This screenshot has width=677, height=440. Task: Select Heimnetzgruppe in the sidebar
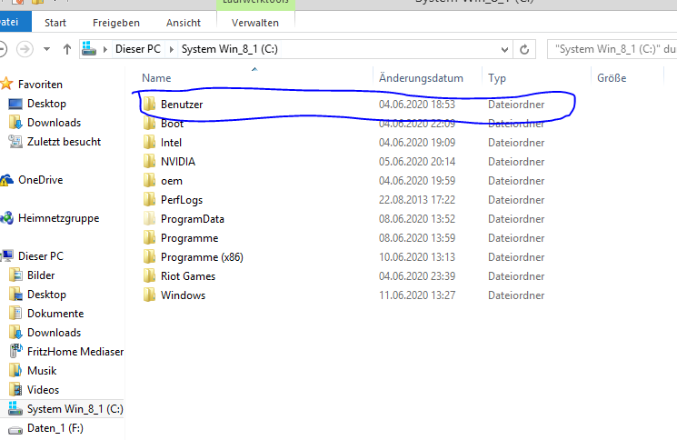click(58, 218)
